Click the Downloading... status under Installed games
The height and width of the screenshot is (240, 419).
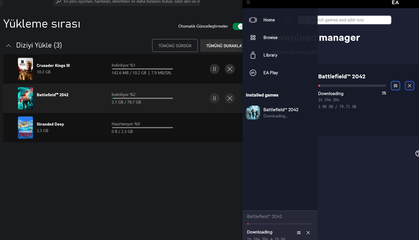(x=276, y=116)
